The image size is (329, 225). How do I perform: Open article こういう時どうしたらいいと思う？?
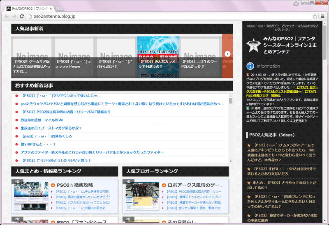[x=56, y=161]
